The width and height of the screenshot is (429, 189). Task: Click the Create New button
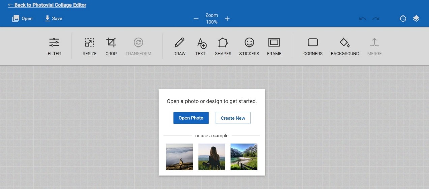233,118
